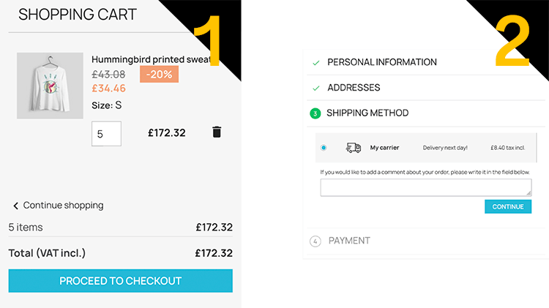The height and width of the screenshot is (308, 549).
Task: Click the delivery truck icon for My carrier
Action: (x=354, y=148)
